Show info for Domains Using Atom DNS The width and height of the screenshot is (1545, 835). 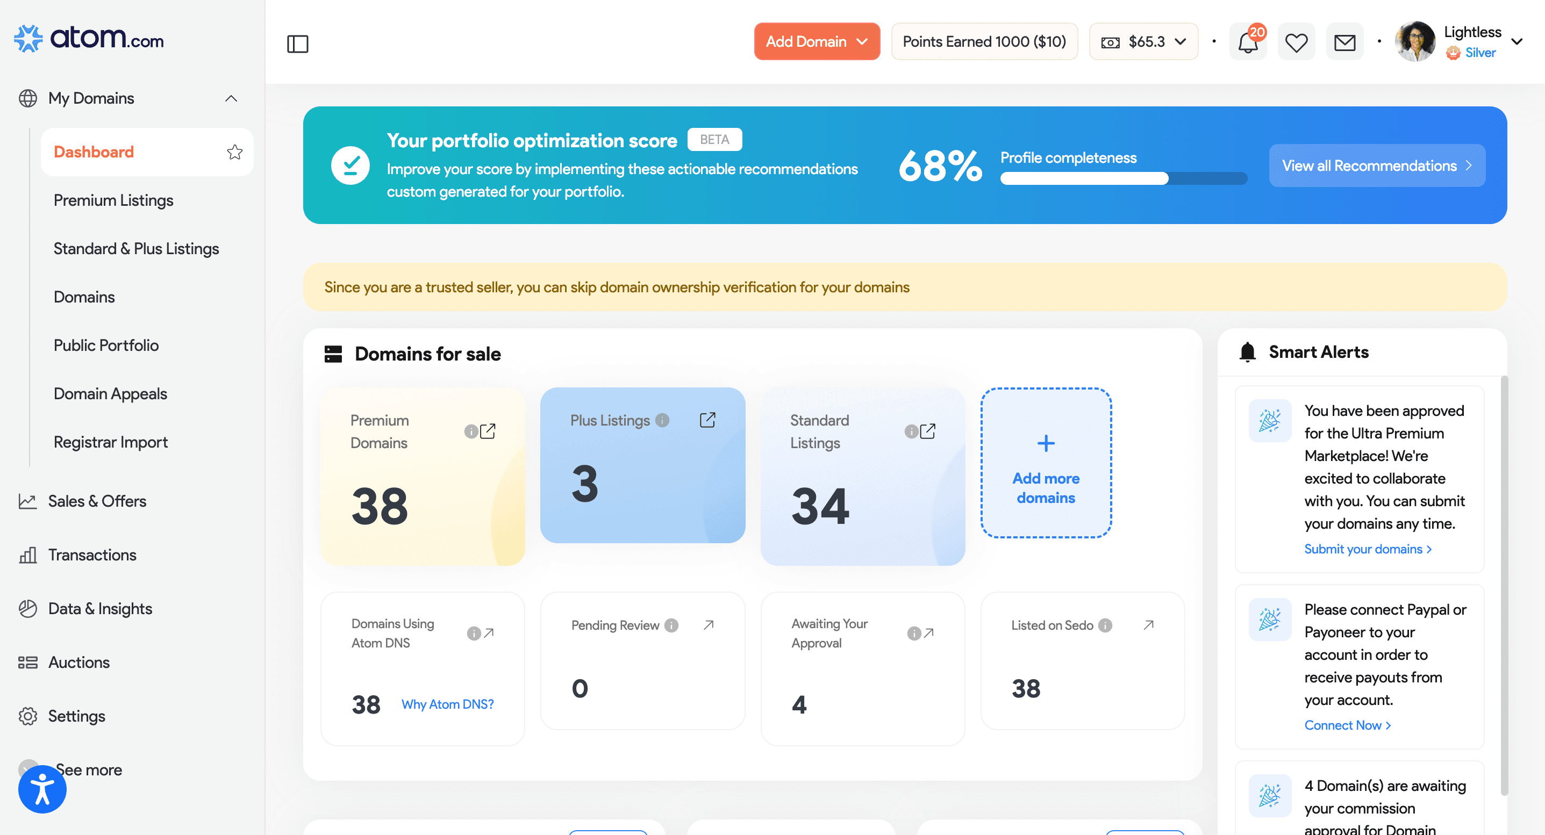[474, 633]
